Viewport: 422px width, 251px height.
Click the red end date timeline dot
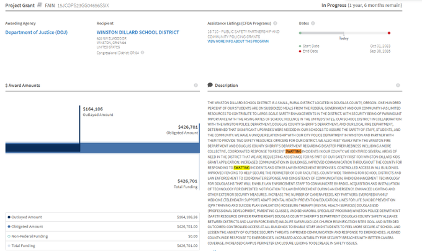(389, 33)
